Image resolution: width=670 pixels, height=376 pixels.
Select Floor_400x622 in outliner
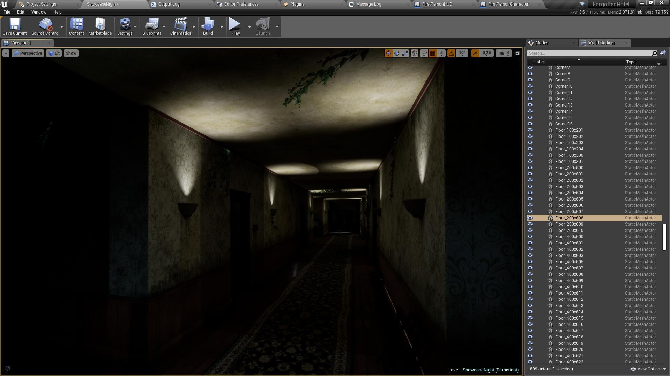click(x=594, y=362)
